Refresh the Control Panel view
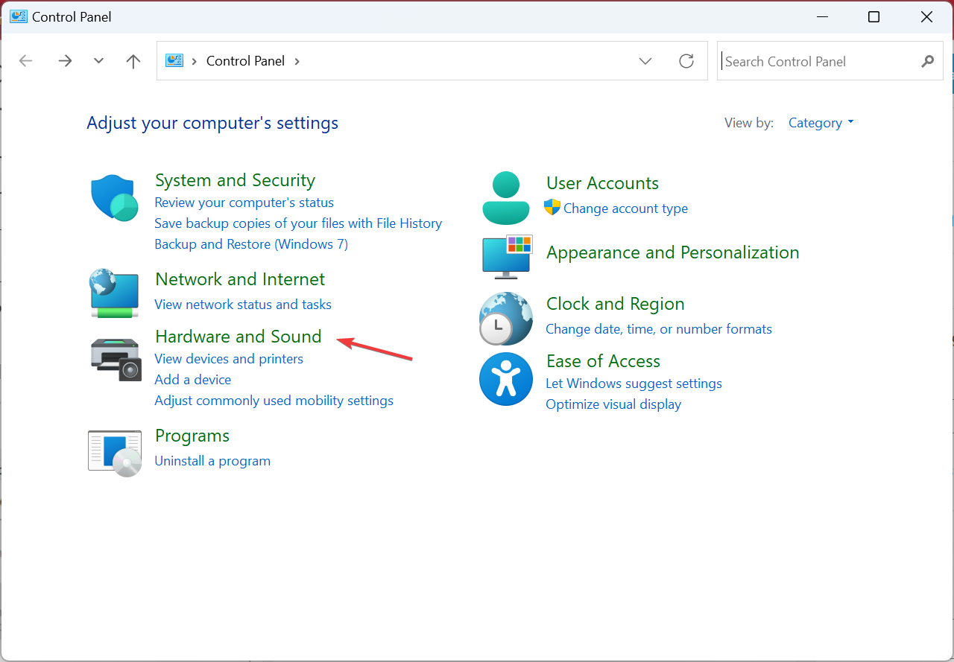The image size is (954, 662). pos(686,61)
